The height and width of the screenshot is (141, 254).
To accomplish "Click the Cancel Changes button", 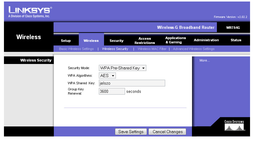I will 167,132.
